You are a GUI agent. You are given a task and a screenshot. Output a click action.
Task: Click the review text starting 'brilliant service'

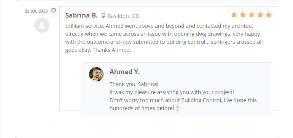tap(164, 38)
